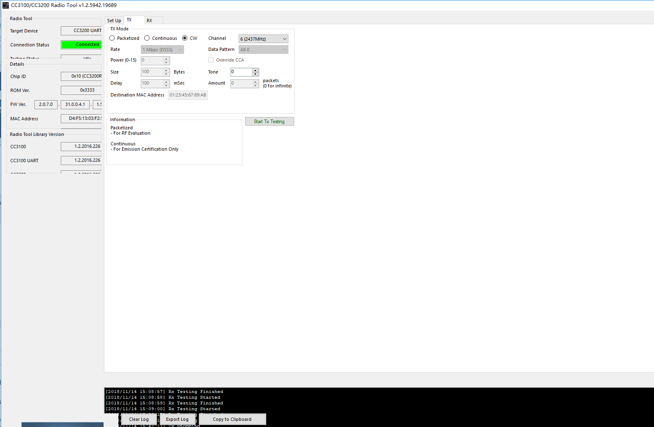
Task: Increase the Amount packets spinner value
Action: click(256, 82)
